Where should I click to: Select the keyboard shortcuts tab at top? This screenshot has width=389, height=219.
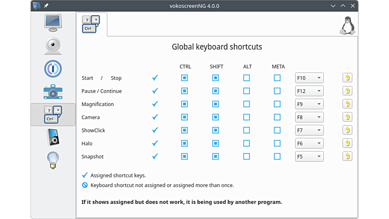pos(91,24)
